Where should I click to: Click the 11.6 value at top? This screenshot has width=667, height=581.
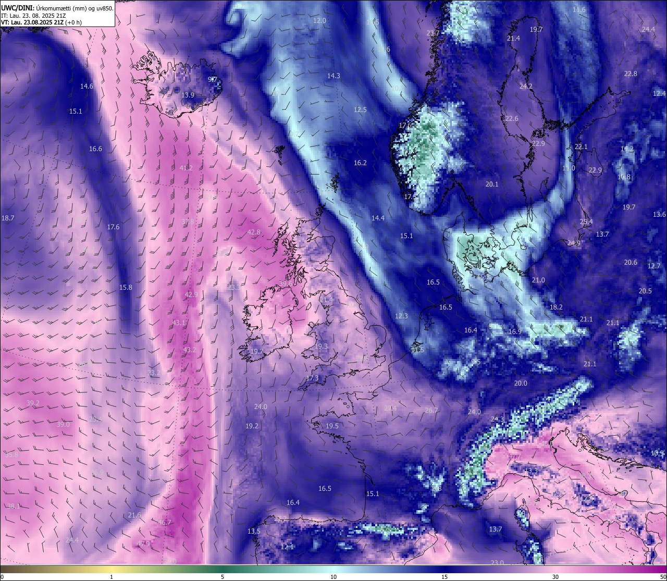coord(579,9)
